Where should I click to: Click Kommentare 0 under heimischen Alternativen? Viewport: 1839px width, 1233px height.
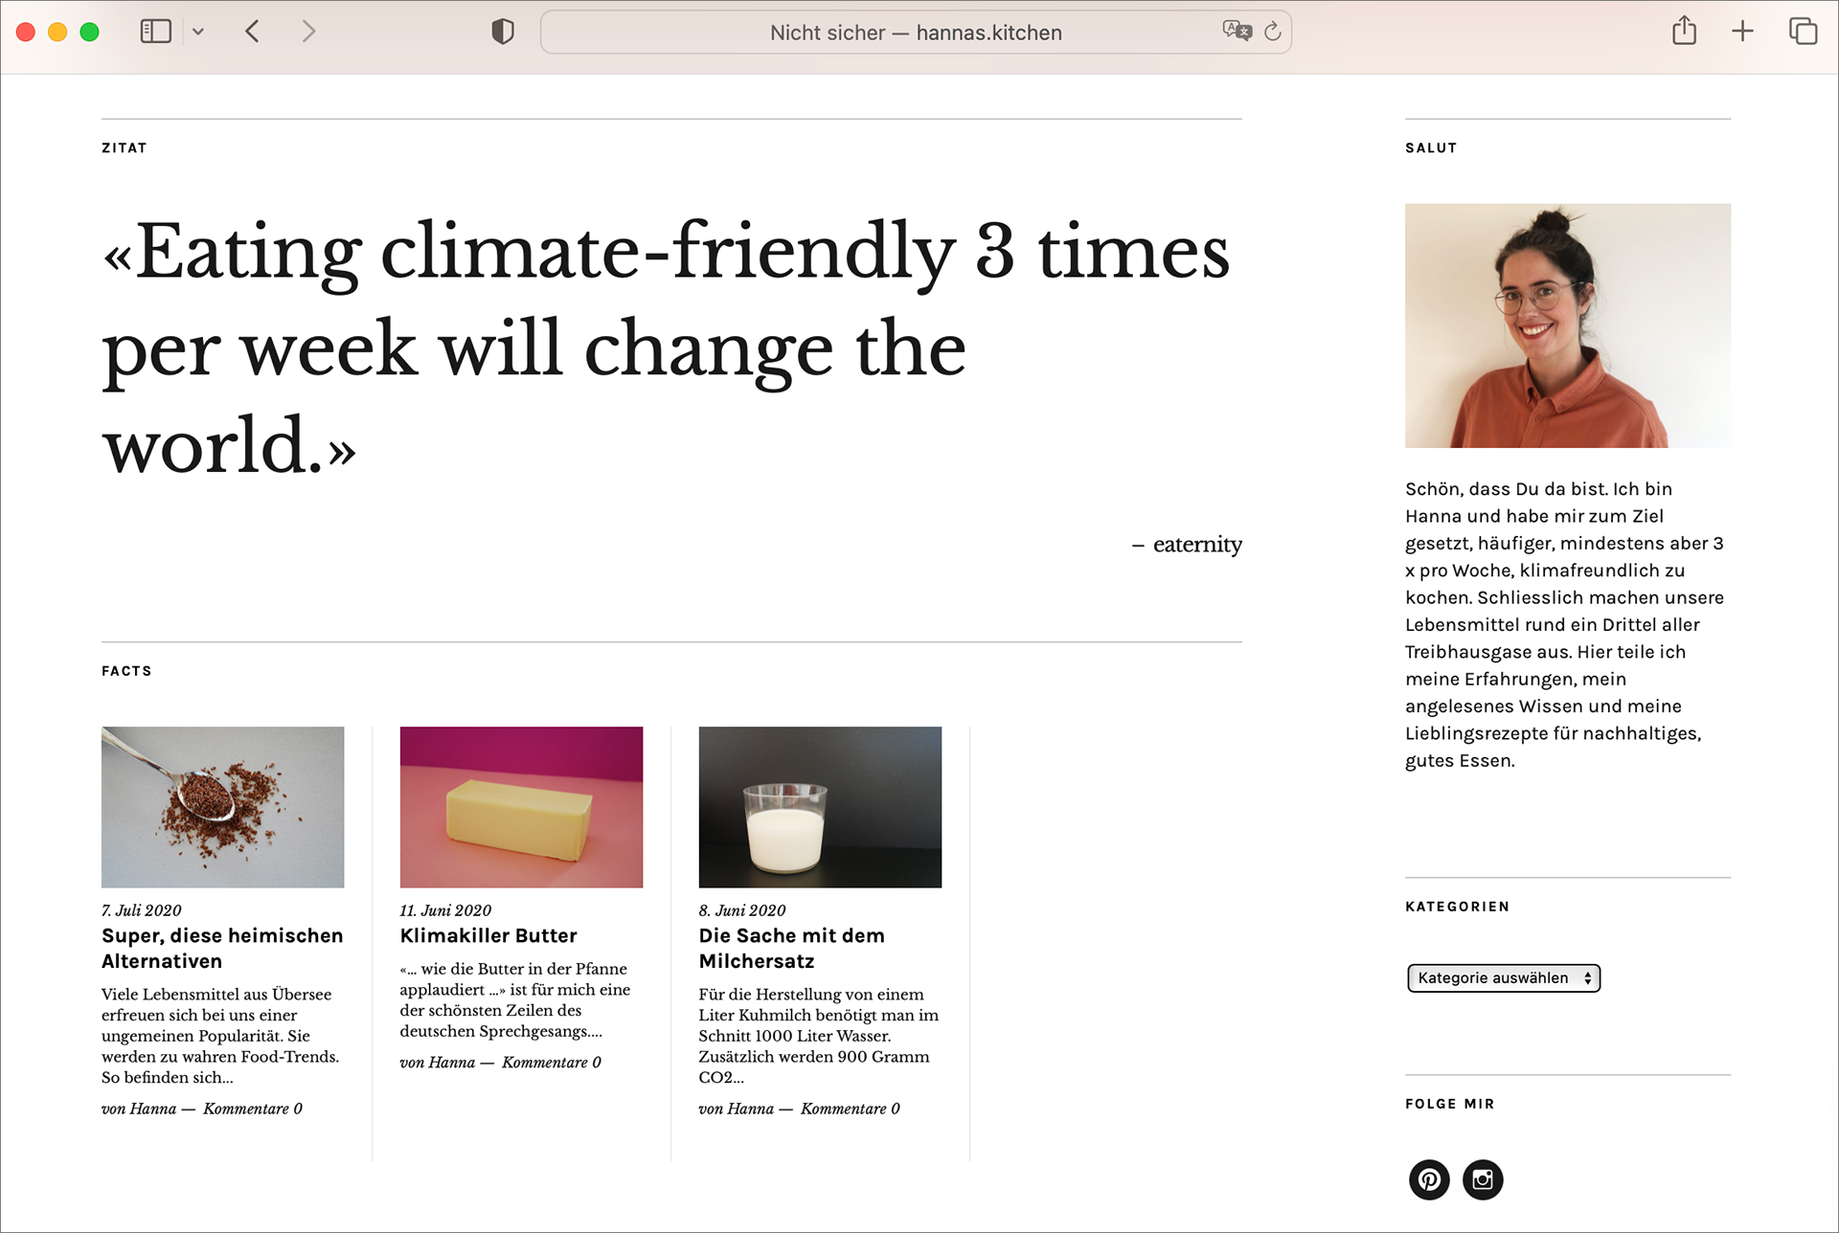tap(253, 1109)
